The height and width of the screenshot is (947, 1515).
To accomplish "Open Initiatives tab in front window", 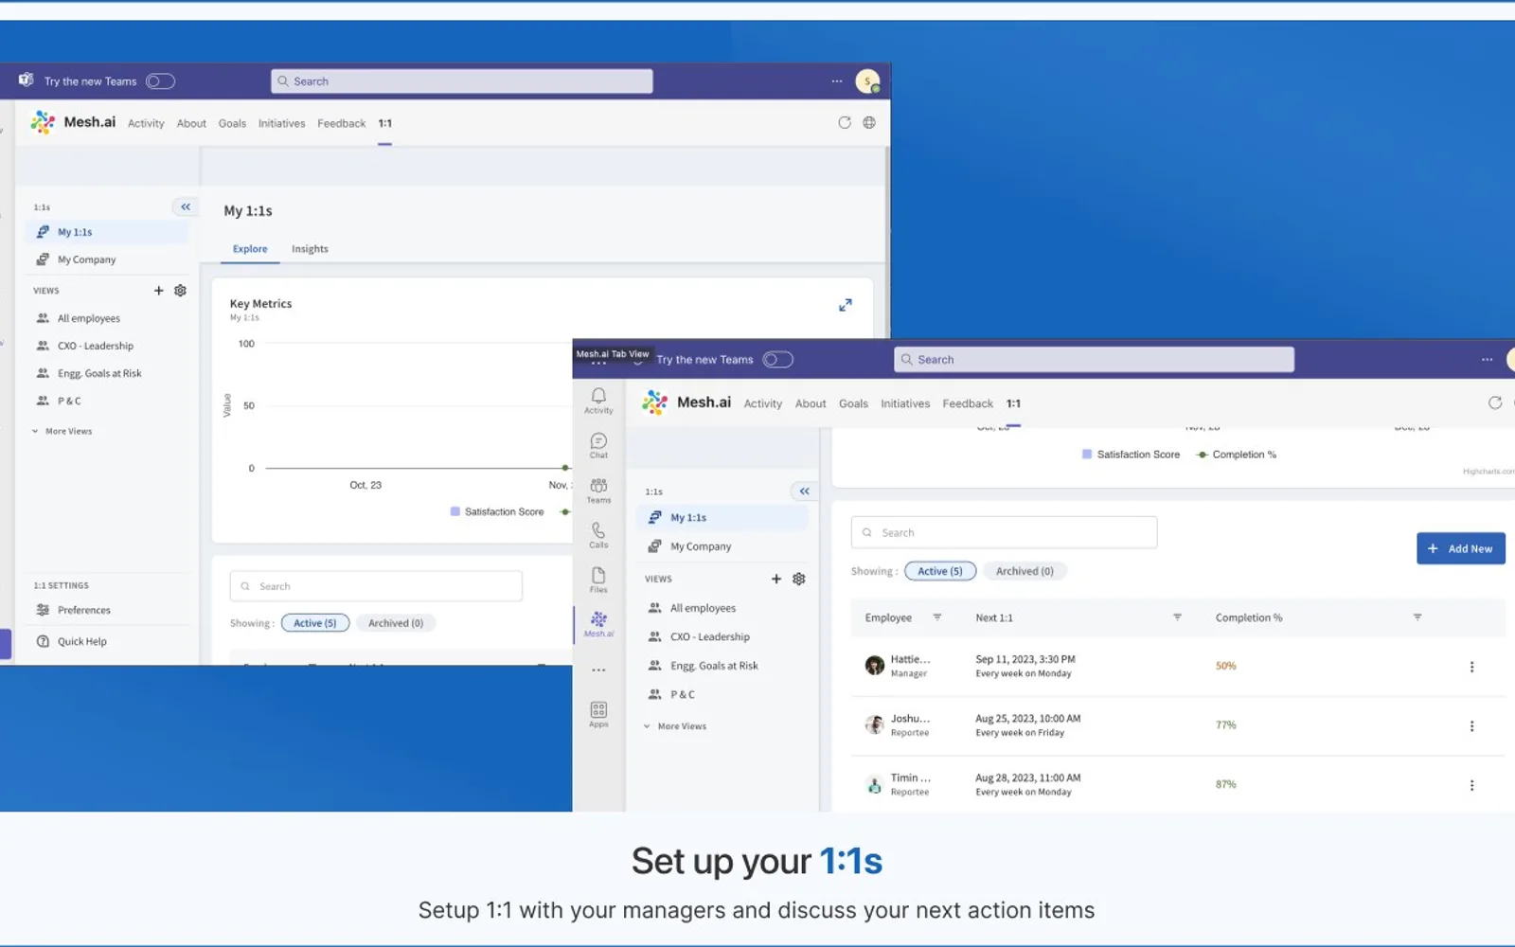I will (905, 403).
